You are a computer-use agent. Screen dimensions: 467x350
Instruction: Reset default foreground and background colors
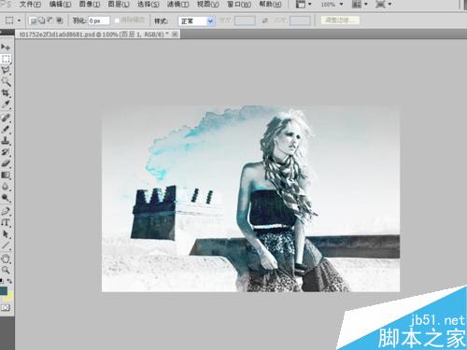click(x=2, y=281)
